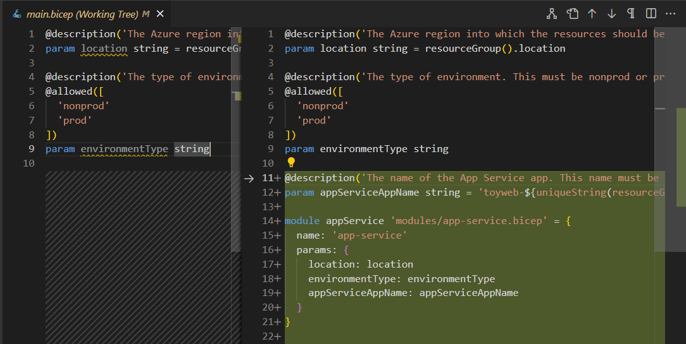
Task: Click 'location: location' on line 17
Action: (361, 264)
